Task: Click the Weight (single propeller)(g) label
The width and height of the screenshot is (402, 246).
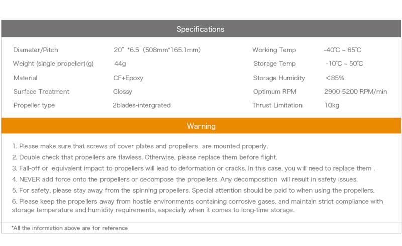Action: [53, 64]
